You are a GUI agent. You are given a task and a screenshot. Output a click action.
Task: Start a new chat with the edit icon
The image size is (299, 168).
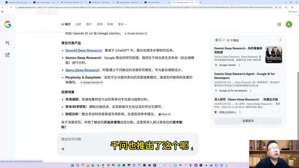7,55
